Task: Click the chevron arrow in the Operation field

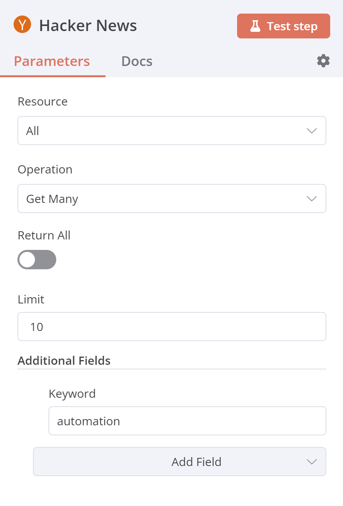Action: (x=312, y=199)
